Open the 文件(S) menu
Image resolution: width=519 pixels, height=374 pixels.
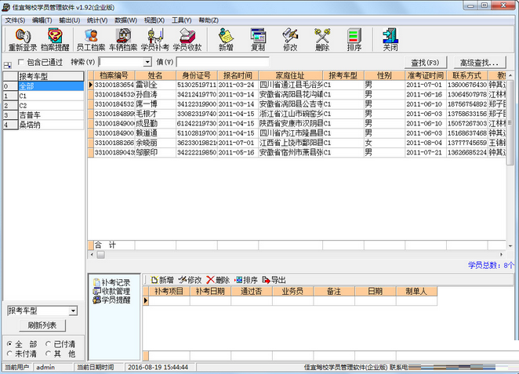[x=15, y=20]
